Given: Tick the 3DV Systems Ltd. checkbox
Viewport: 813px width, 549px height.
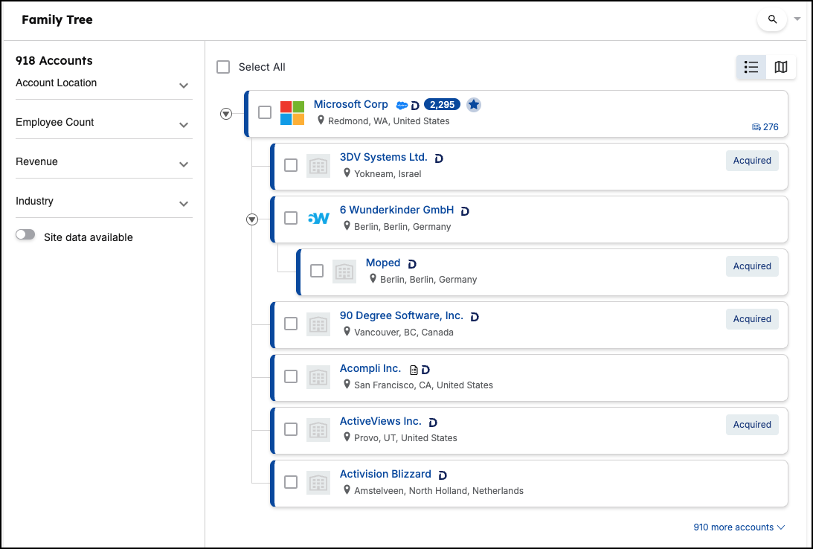Looking at the screenshot, I should click(x=291, y=165).
